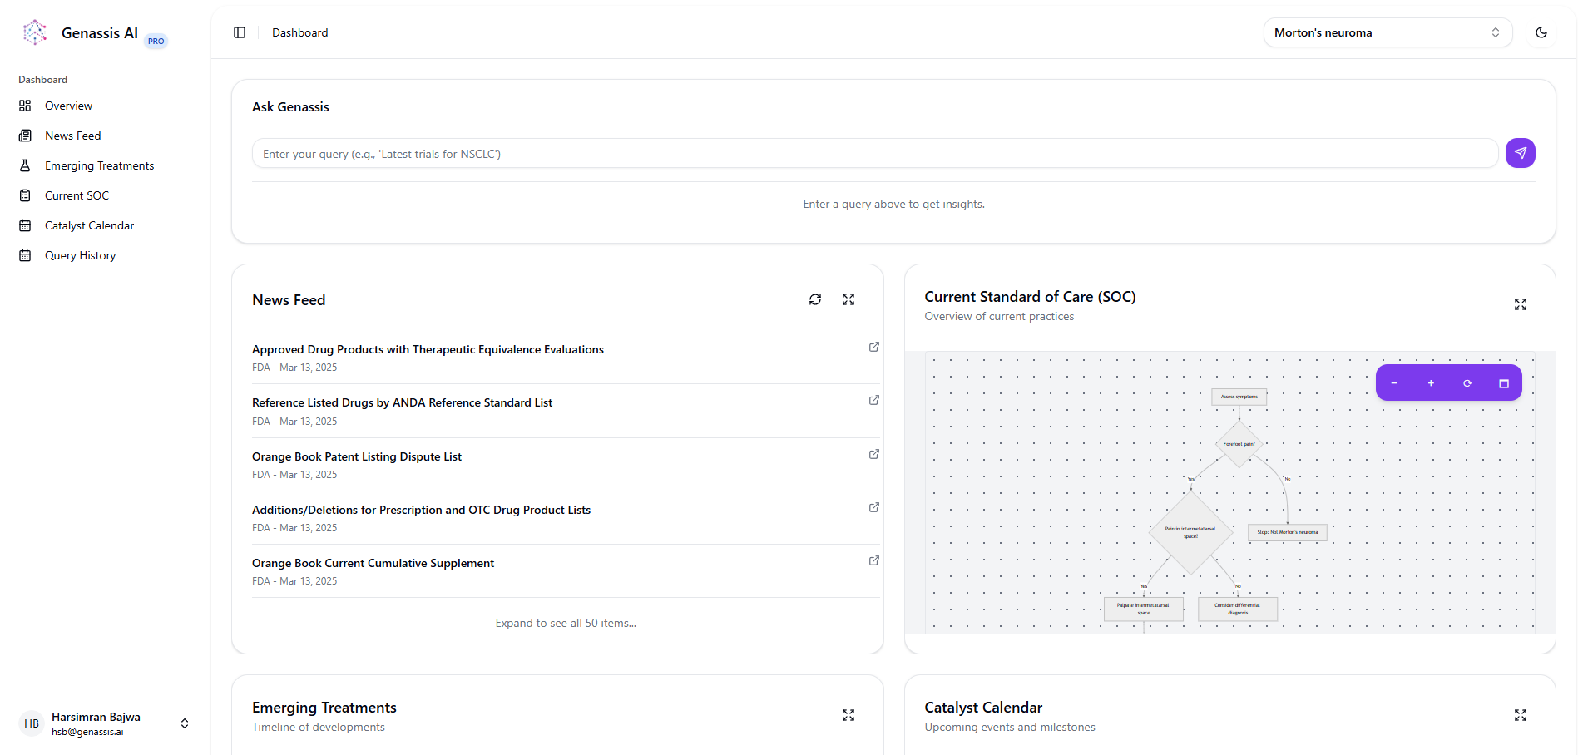Open the Morton's neuroma condition selector
The width and height of the screenshot is (1578, 755).
coord(1387,32)
